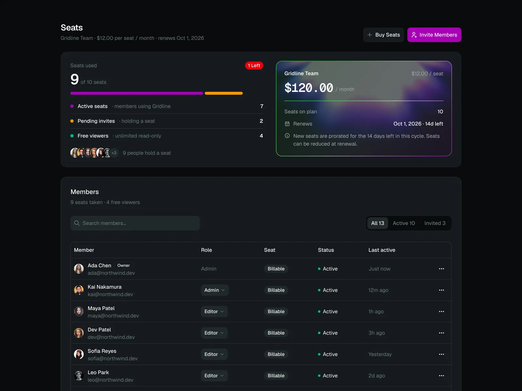Click email ada@northwind.dev
522x391 pixels.
pos(111,273)
